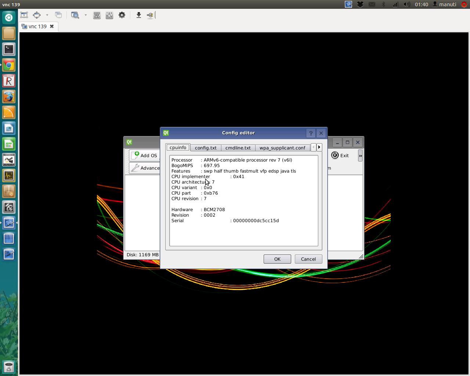
Task: Toggle the scaled mode magnifier icon
Action: click(x=75, y=15)
